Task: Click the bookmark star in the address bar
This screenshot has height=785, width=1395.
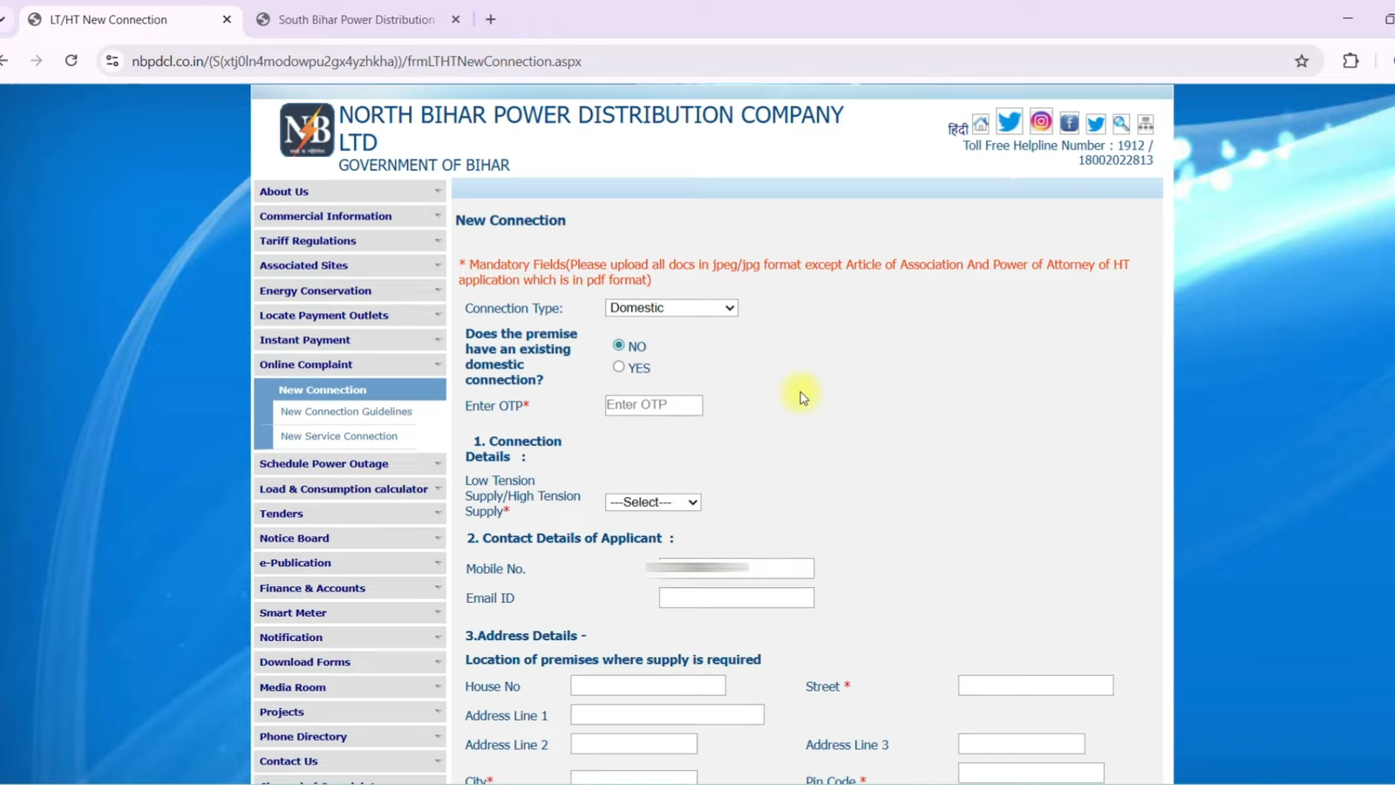Action: (x=1301, y=61)
